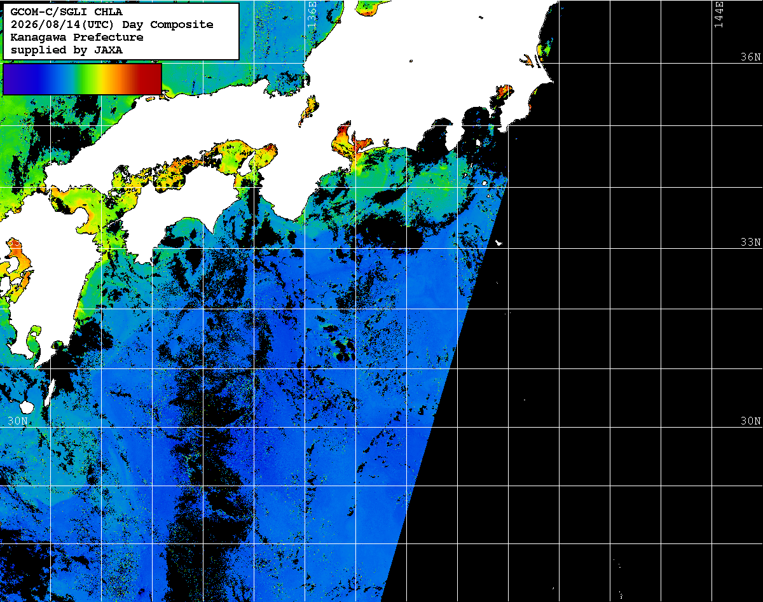This screenshot has height=602, width=763.
Task: Pick the dark red end of the color scale
Action: 151,79
